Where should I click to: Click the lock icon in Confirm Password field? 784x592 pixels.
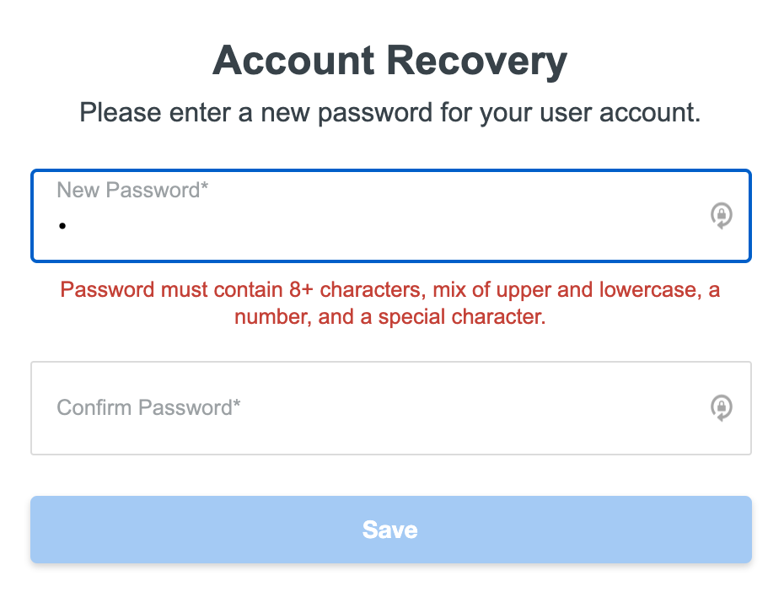tap(721, 408)
